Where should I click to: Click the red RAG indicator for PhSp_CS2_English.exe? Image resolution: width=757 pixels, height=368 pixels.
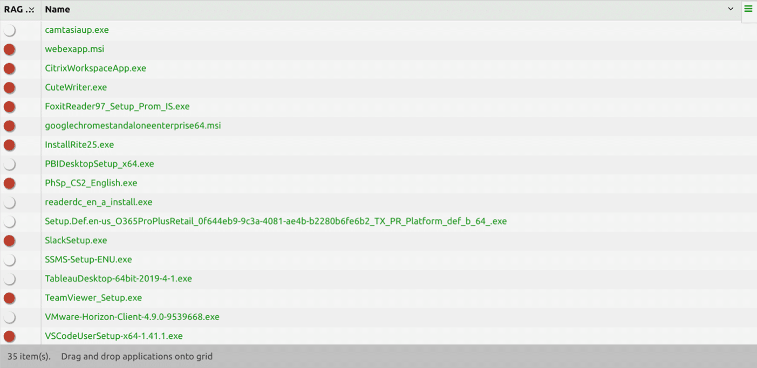point(9,184)
